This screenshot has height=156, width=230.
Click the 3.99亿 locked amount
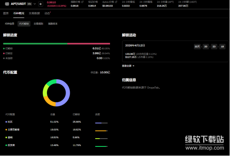click(x=97, y=53)
